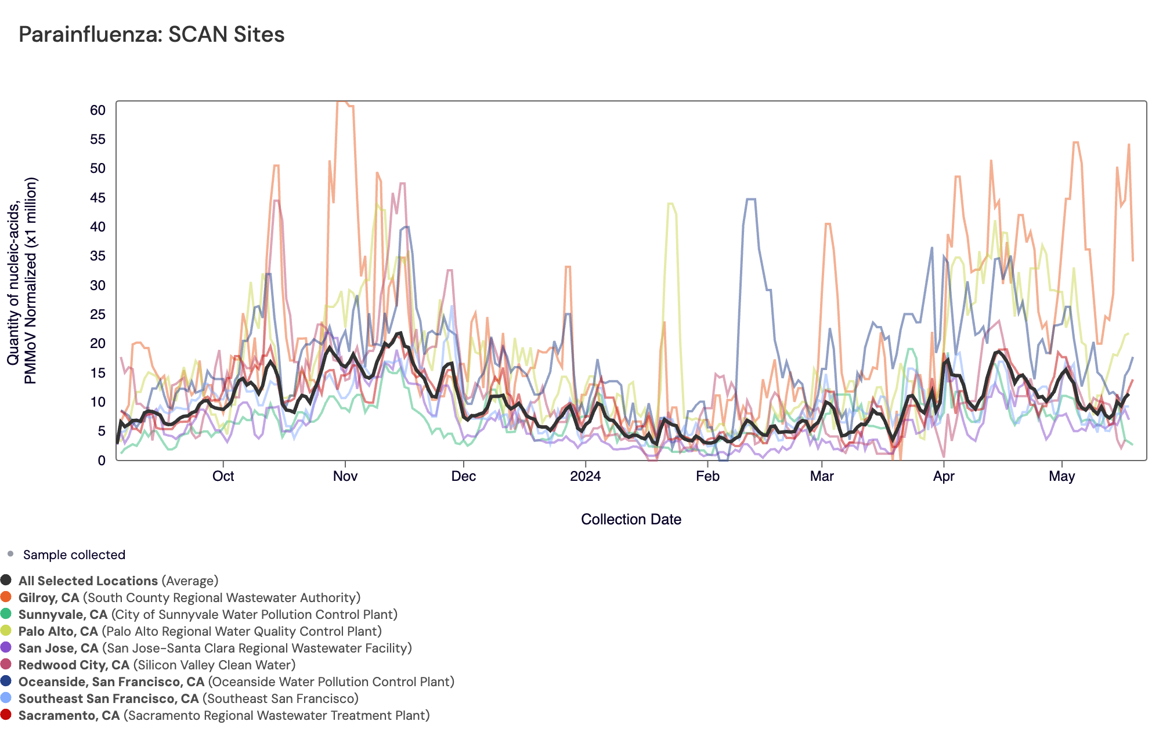Image resolution: width=1170 pixels, height=732 pixels.
Task: Click the Collection Date axis title
Action: [x=631, y=519]
